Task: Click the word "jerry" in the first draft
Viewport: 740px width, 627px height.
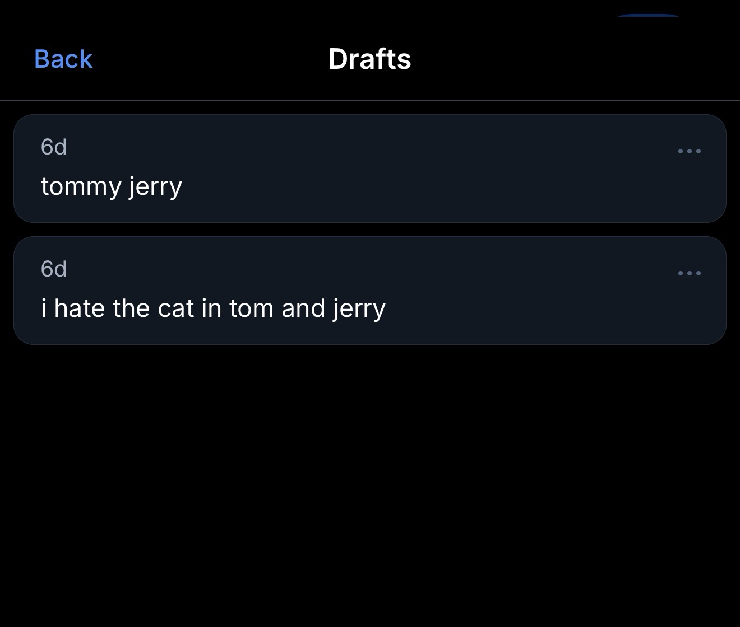Action: coord(155,186)
